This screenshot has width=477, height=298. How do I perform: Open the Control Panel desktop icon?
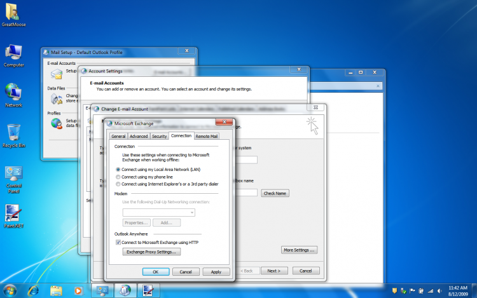click(x=14, y=179)
